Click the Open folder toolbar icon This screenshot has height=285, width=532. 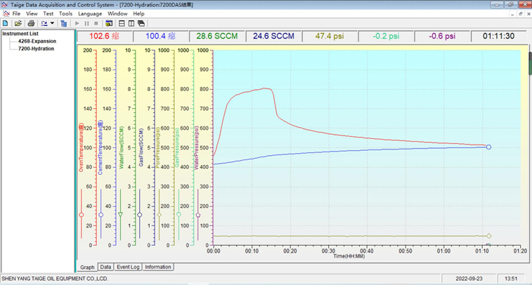[x=18, y=23]
